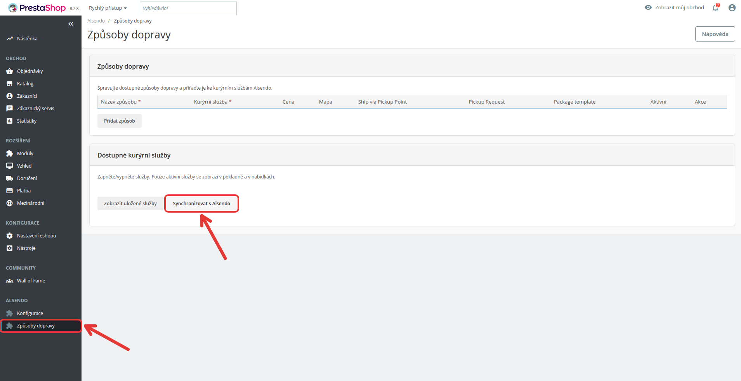This screenshot has width=741, height=381.
Task: Click Pickup Request column header
Action: (x=487, y=102)
